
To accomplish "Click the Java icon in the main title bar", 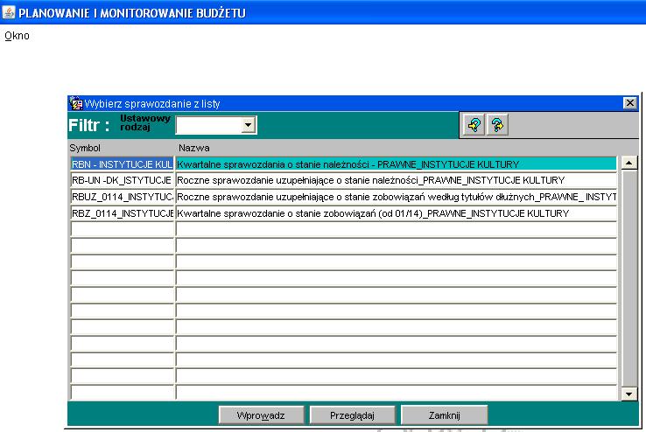I will [x=8, y=12].
